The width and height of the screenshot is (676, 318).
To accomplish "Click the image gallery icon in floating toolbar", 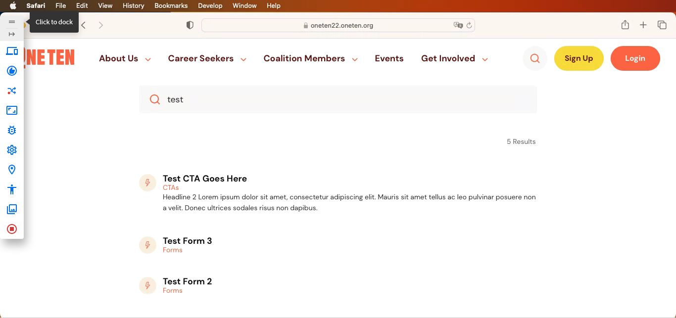I will [12, 209].
